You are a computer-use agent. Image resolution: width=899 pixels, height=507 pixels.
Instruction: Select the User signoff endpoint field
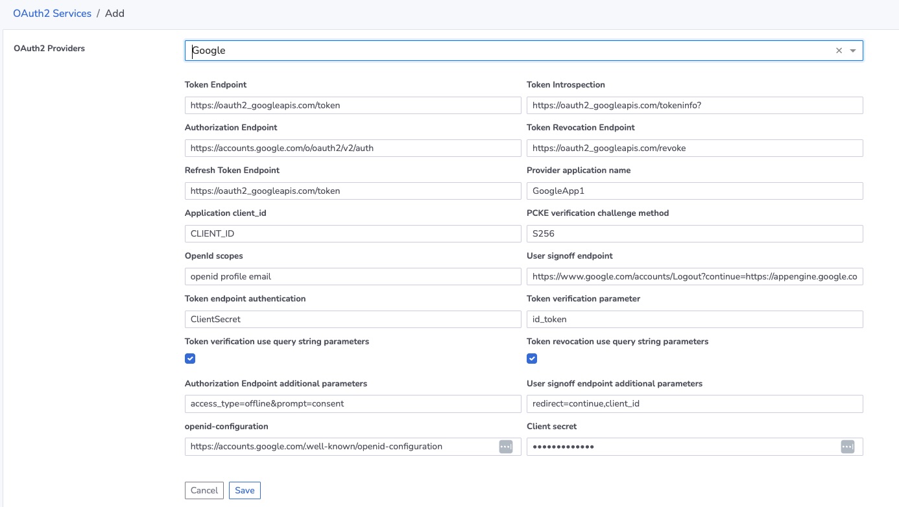pyautogui.click(x=695, y=276)
